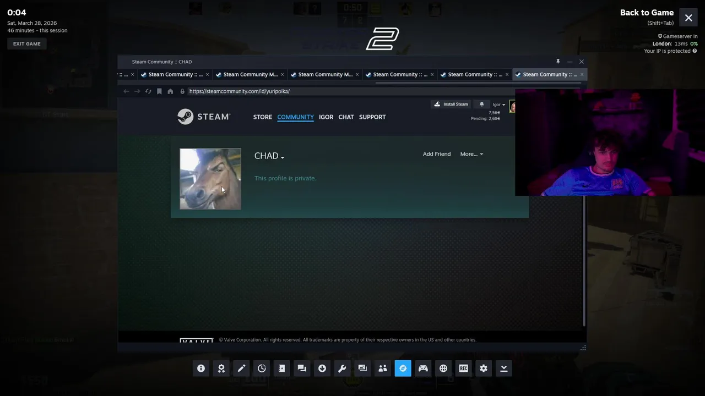Click the 0:04 session timer text
The image size is (705, 396).
coord(17,13)
